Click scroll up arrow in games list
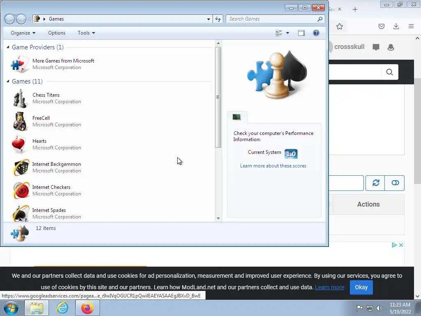Image resolution: width=421 pixels, height=316 pixels. 218,43
